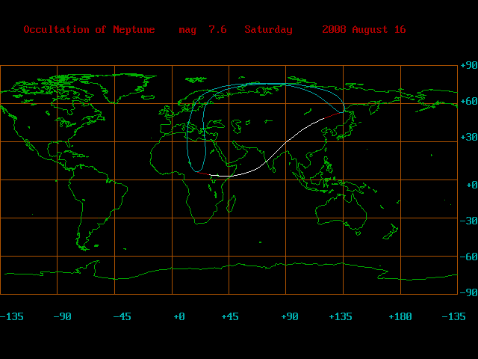Screen dimensions: 478x359
Task: Click the 'Saturday' day label
Action: 268,30
